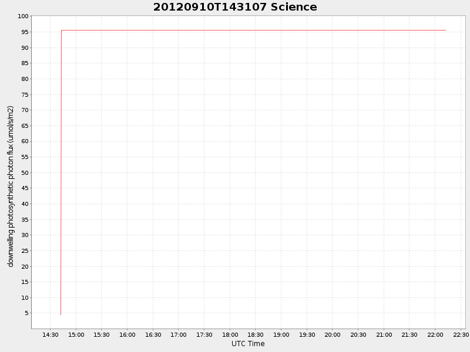Viewport: 470px width, 352px height.
Task: Click the 18:30 x-axis tick label
Action: (256, 334)
